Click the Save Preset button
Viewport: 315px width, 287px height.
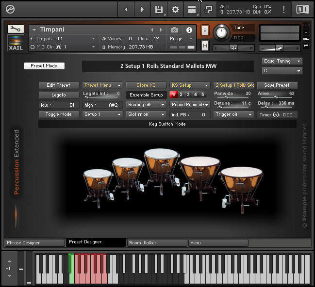pyautogui.click(x=277, y=85)
